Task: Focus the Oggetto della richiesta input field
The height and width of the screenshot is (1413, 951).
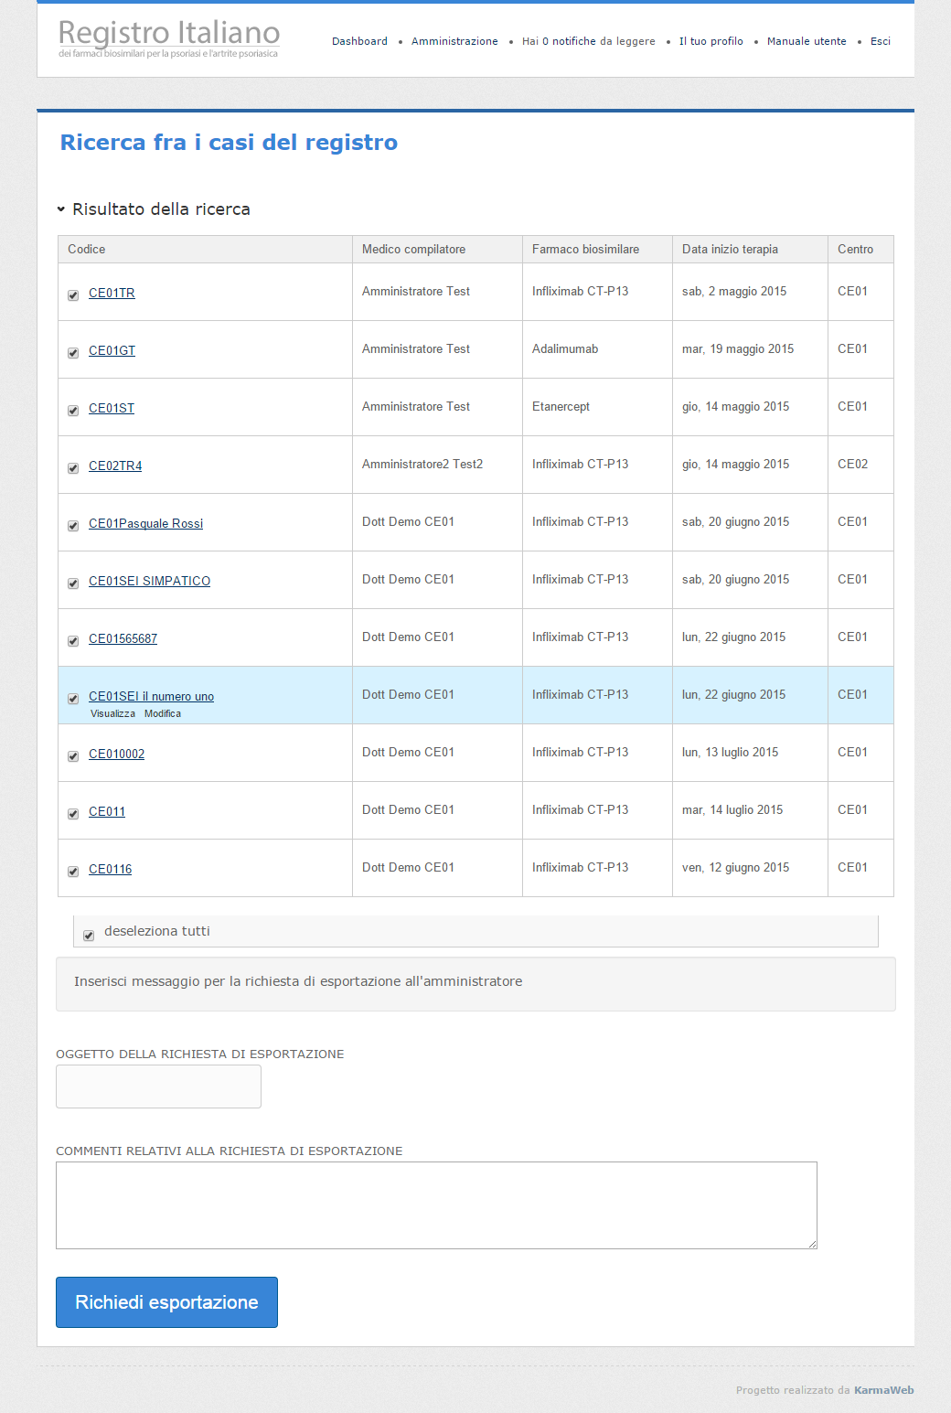Action: point(158,1087)
